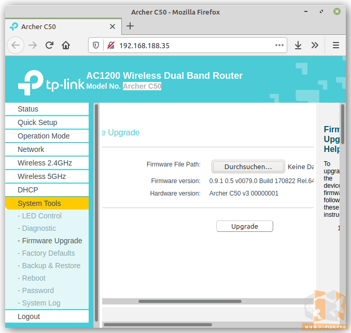Open the Diagnostic submenu
The image size is (351, 333).
(37, 228)
